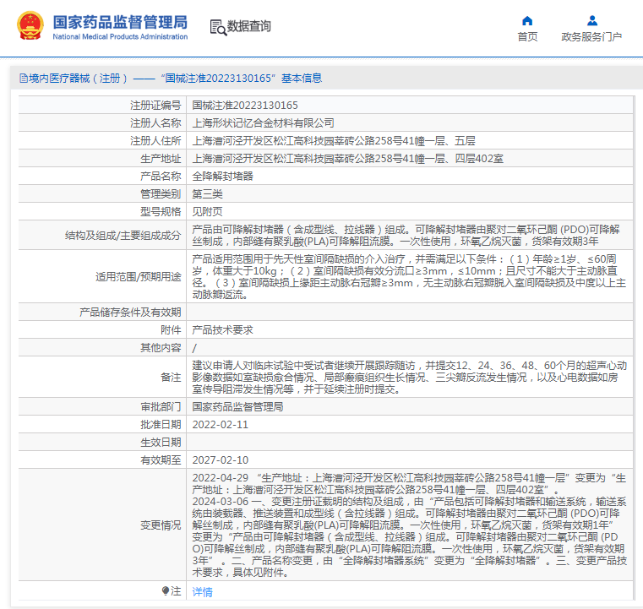This screenshot has width=643, height=609.
Task: Click the 国家药品监督管理局 site title
Action: pyautogui.click(x=120, y=23)
